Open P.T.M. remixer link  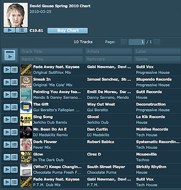pos(93,185)
